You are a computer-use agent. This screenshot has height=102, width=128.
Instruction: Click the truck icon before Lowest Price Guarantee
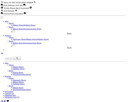point(2,13)
